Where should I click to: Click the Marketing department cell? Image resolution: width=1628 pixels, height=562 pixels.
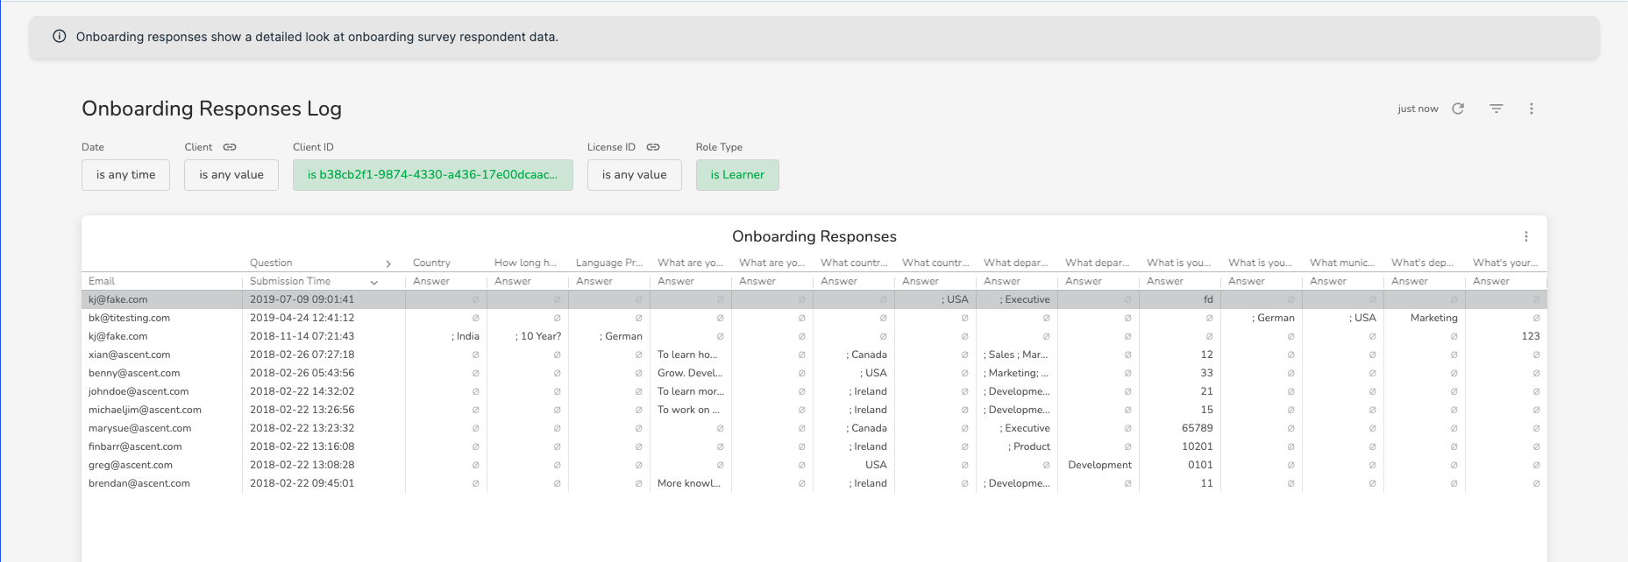[1433, 318]
